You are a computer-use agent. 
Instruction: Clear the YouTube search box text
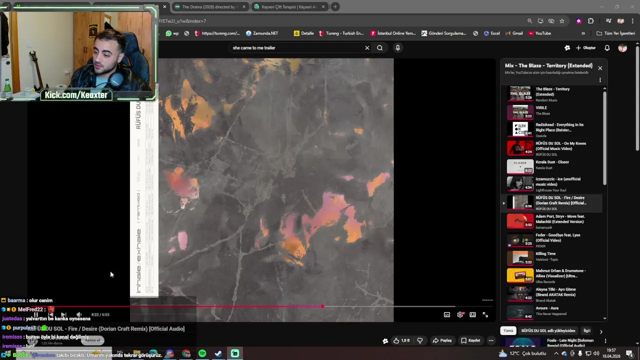367,48
